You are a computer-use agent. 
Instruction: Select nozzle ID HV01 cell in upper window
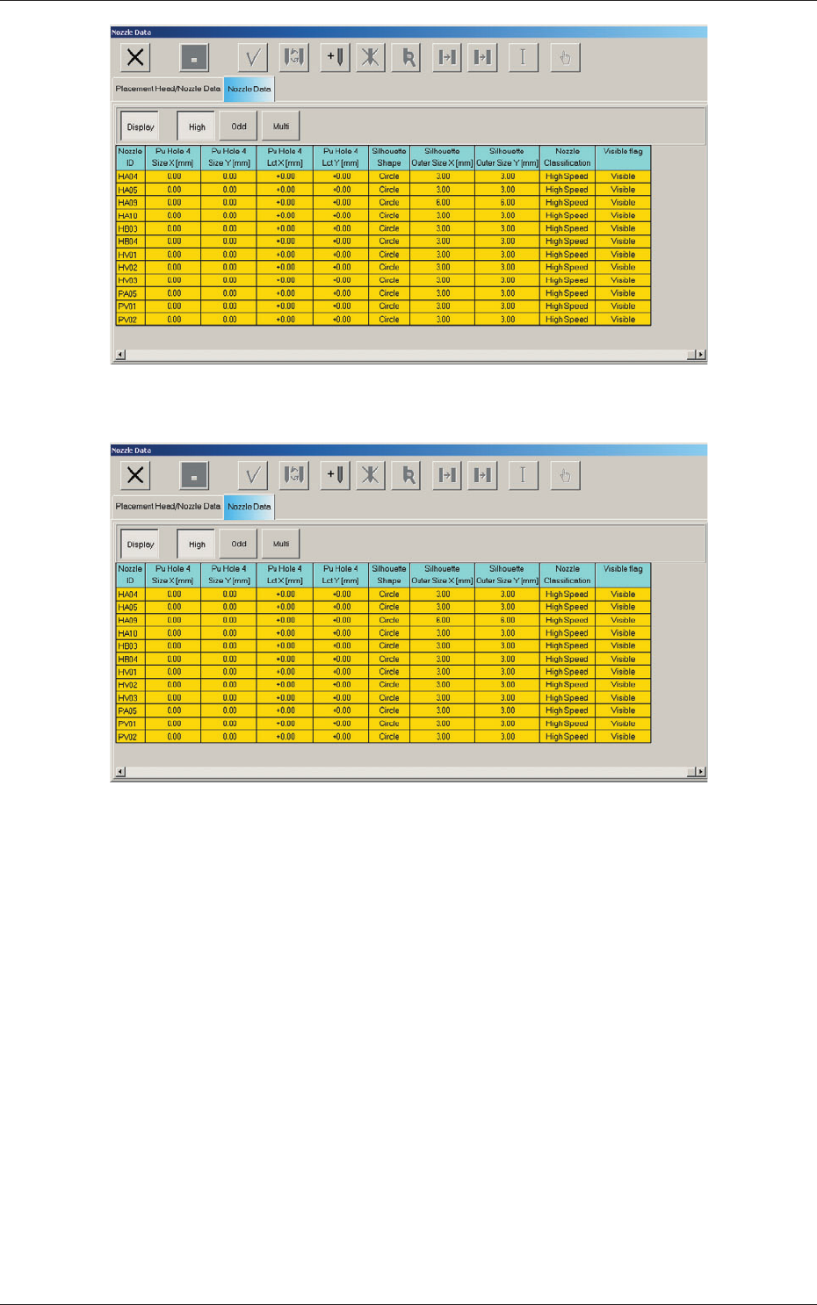click(130, 255)
